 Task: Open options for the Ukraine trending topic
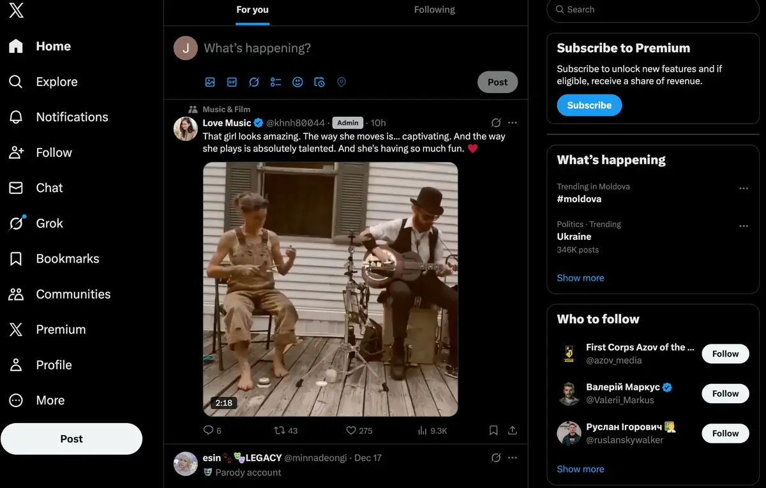[744, 225]
